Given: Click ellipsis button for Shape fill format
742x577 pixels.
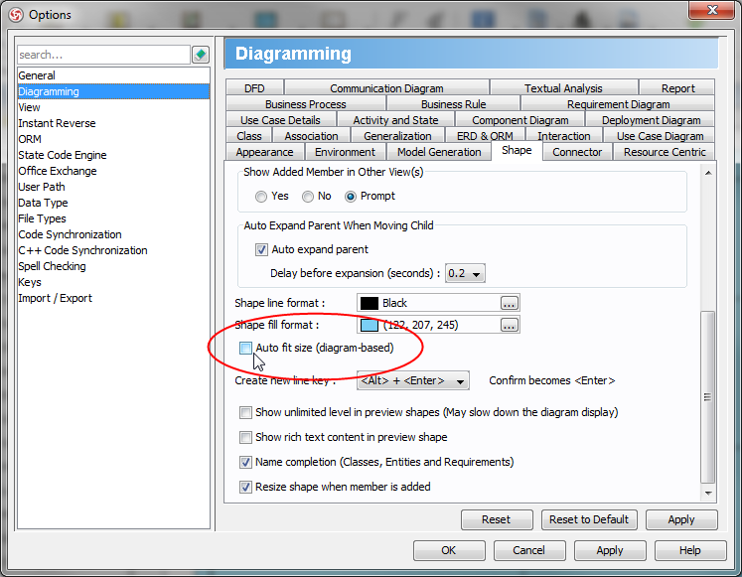Looking at the screenshot, I should pos(510,325).
